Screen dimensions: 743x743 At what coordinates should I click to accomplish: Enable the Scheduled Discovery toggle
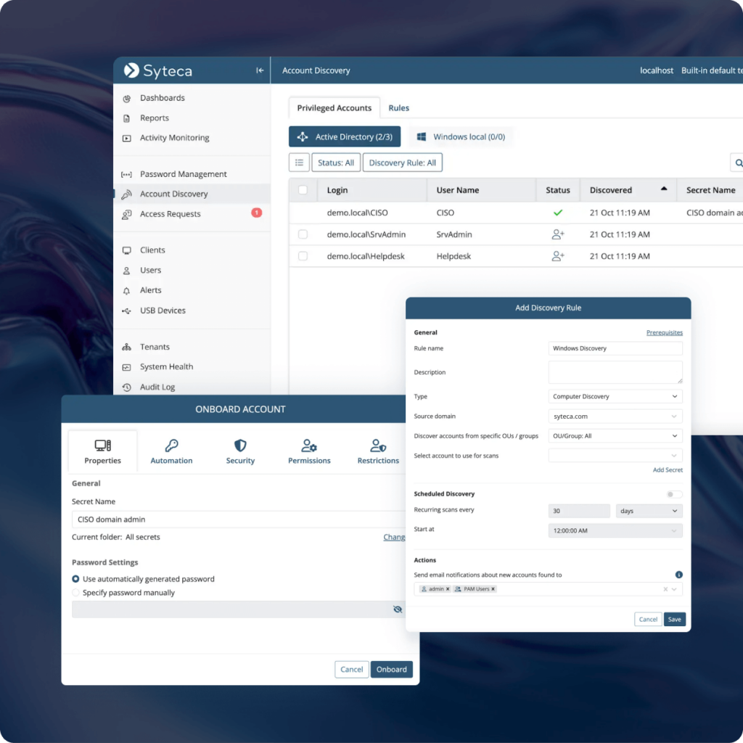click(x=673, y=493)
